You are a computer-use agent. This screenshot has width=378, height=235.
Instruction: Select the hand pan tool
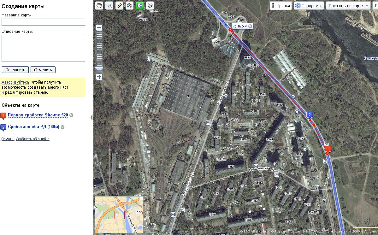point(99,6)
